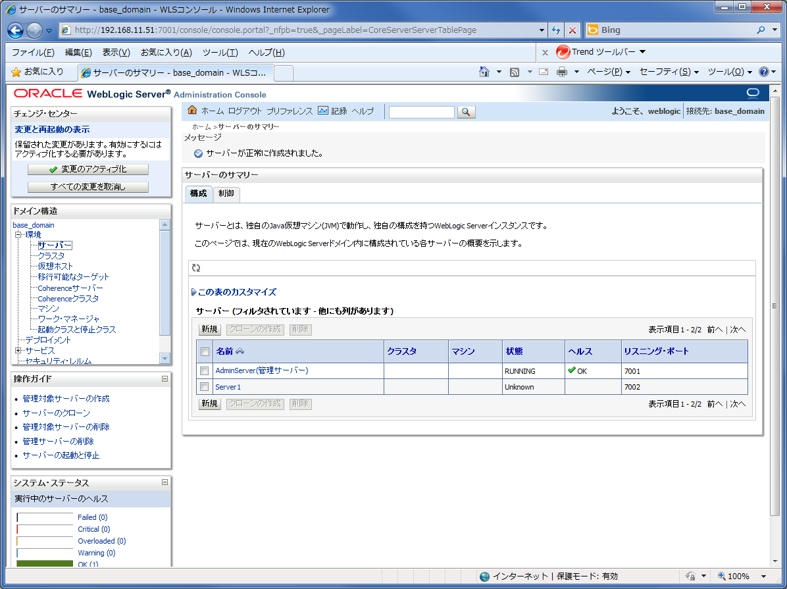The height and width of the screenshot is (589, 787).
Task: Click the zoom magnifier icon at 100%
Action: point(722,576)
